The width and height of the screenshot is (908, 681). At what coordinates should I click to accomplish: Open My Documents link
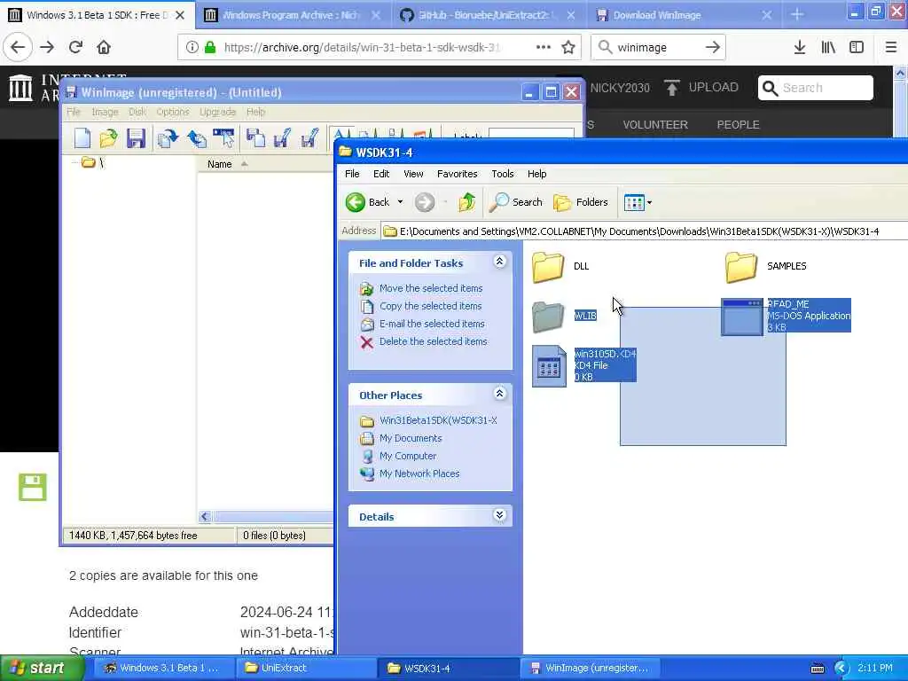411,438
